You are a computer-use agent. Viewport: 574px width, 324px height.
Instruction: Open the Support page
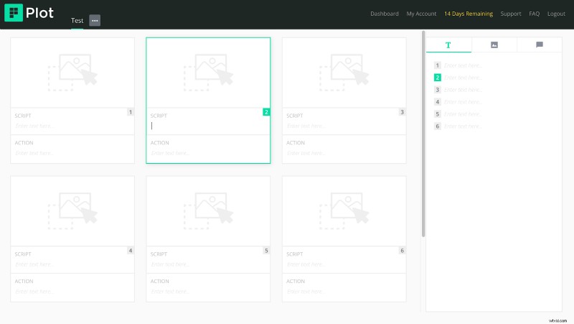pyautogui.click(x=511, y=14)
